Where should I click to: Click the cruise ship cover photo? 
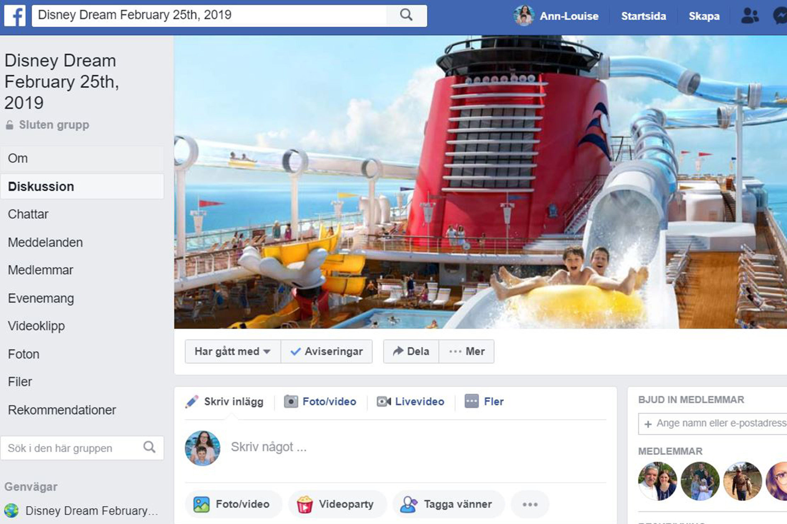480,182
